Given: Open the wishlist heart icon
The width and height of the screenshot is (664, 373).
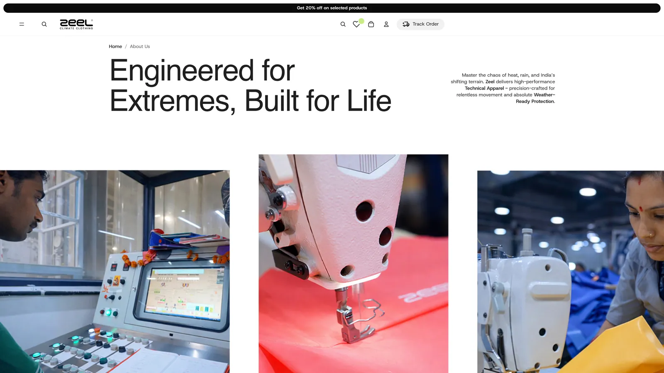Looking at the screenshot, I should coord(356,24).
